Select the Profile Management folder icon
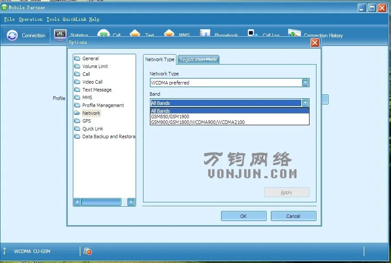This screenshot has width=391, height=263. [x=77, y=105]
